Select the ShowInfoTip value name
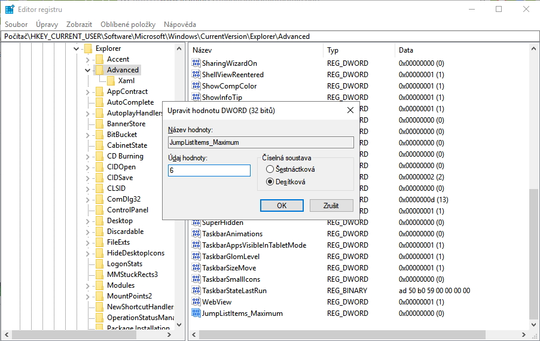Image resolution: width=540 pixels, height=341 pixels. 222,98
